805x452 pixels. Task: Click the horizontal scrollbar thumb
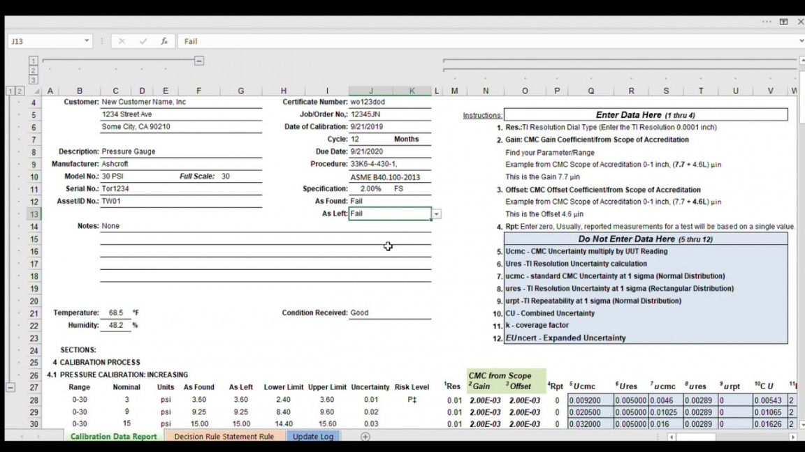coord(695,437)
